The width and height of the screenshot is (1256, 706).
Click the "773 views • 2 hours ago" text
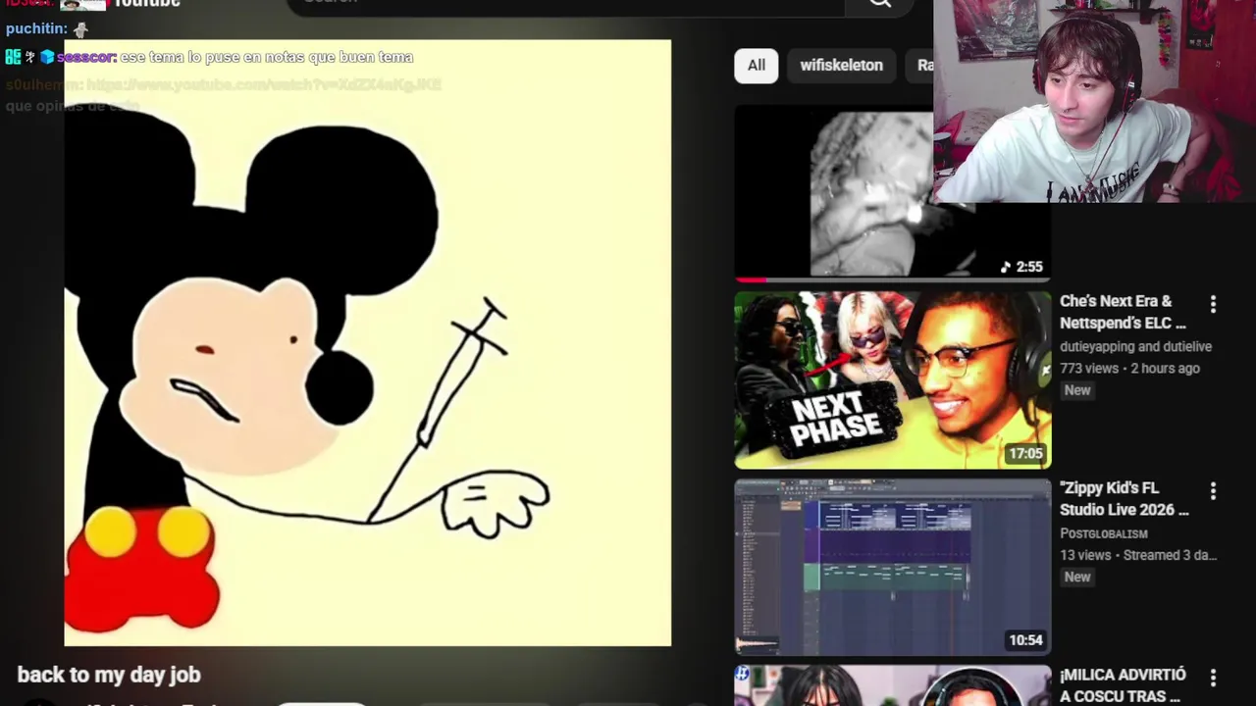tap(1129, 369)
